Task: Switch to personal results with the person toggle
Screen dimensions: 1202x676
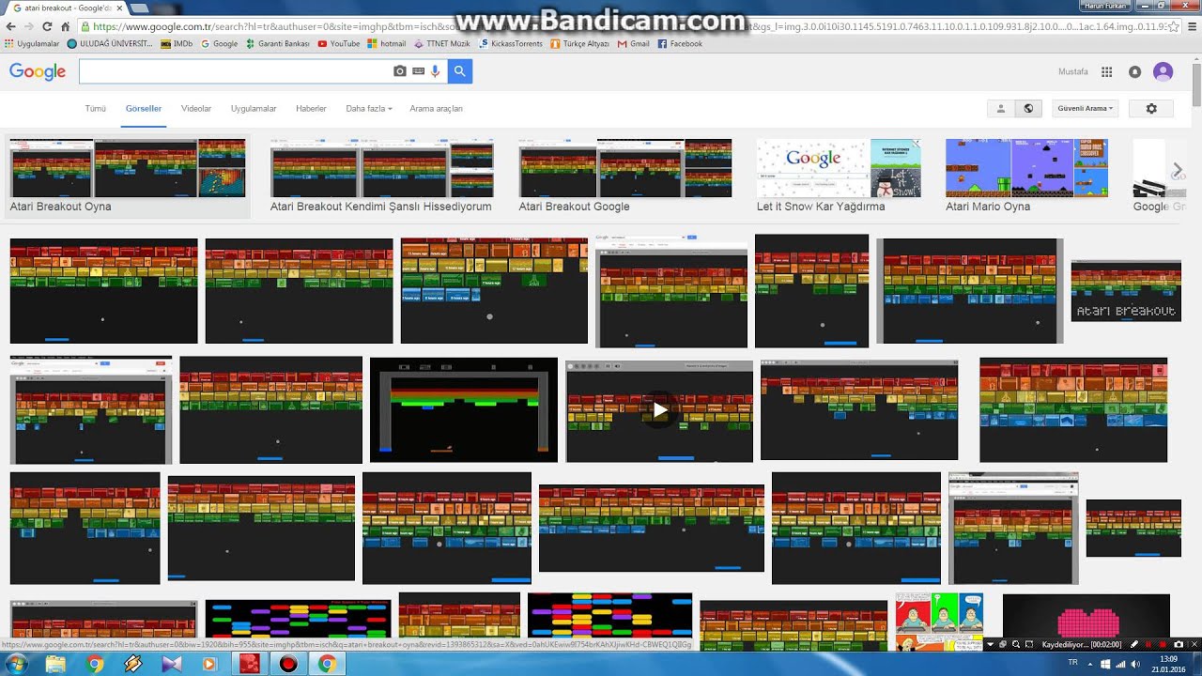Action: coord(1001,109)
